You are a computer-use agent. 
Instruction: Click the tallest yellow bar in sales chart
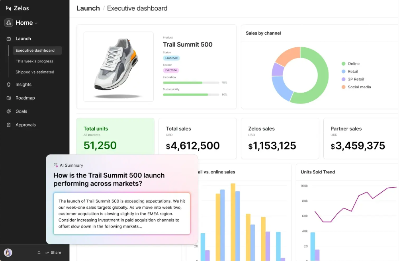tap(233, 222)
